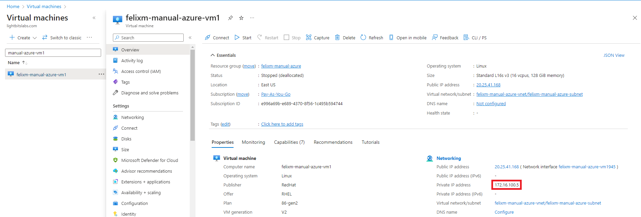Switch to classic view
The image size is (641, 217).
click(x=62, y=38)
